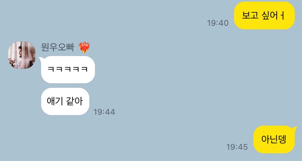This screenshot has height=161, width=302.
Task: Select the yellow 보고 싶어ㅓ message bubble
Action: (x=264, y=16)
